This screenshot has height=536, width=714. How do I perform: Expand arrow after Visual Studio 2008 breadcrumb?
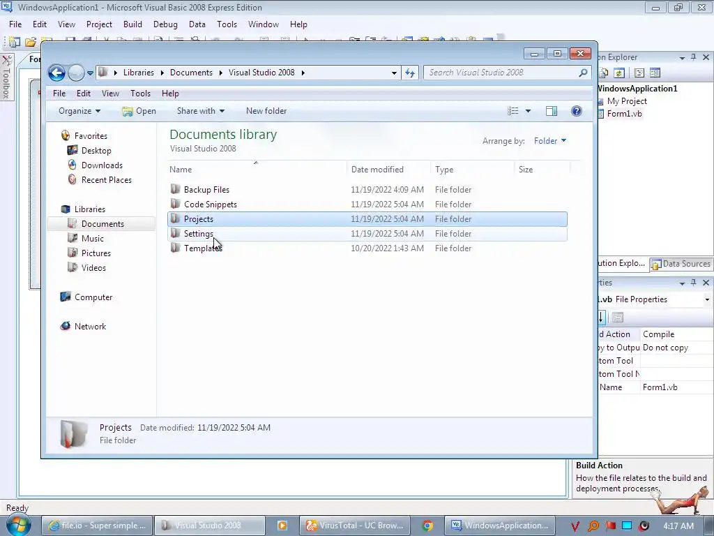[303, 73]
